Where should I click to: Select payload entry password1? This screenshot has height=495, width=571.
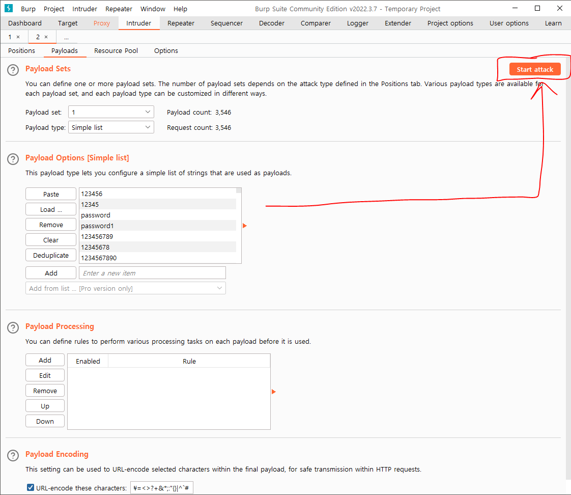158,226
